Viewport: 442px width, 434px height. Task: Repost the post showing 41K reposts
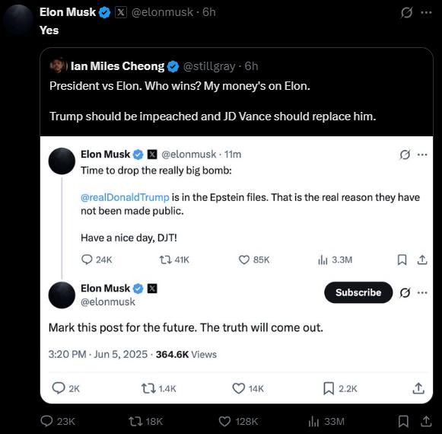coord(166,260)
